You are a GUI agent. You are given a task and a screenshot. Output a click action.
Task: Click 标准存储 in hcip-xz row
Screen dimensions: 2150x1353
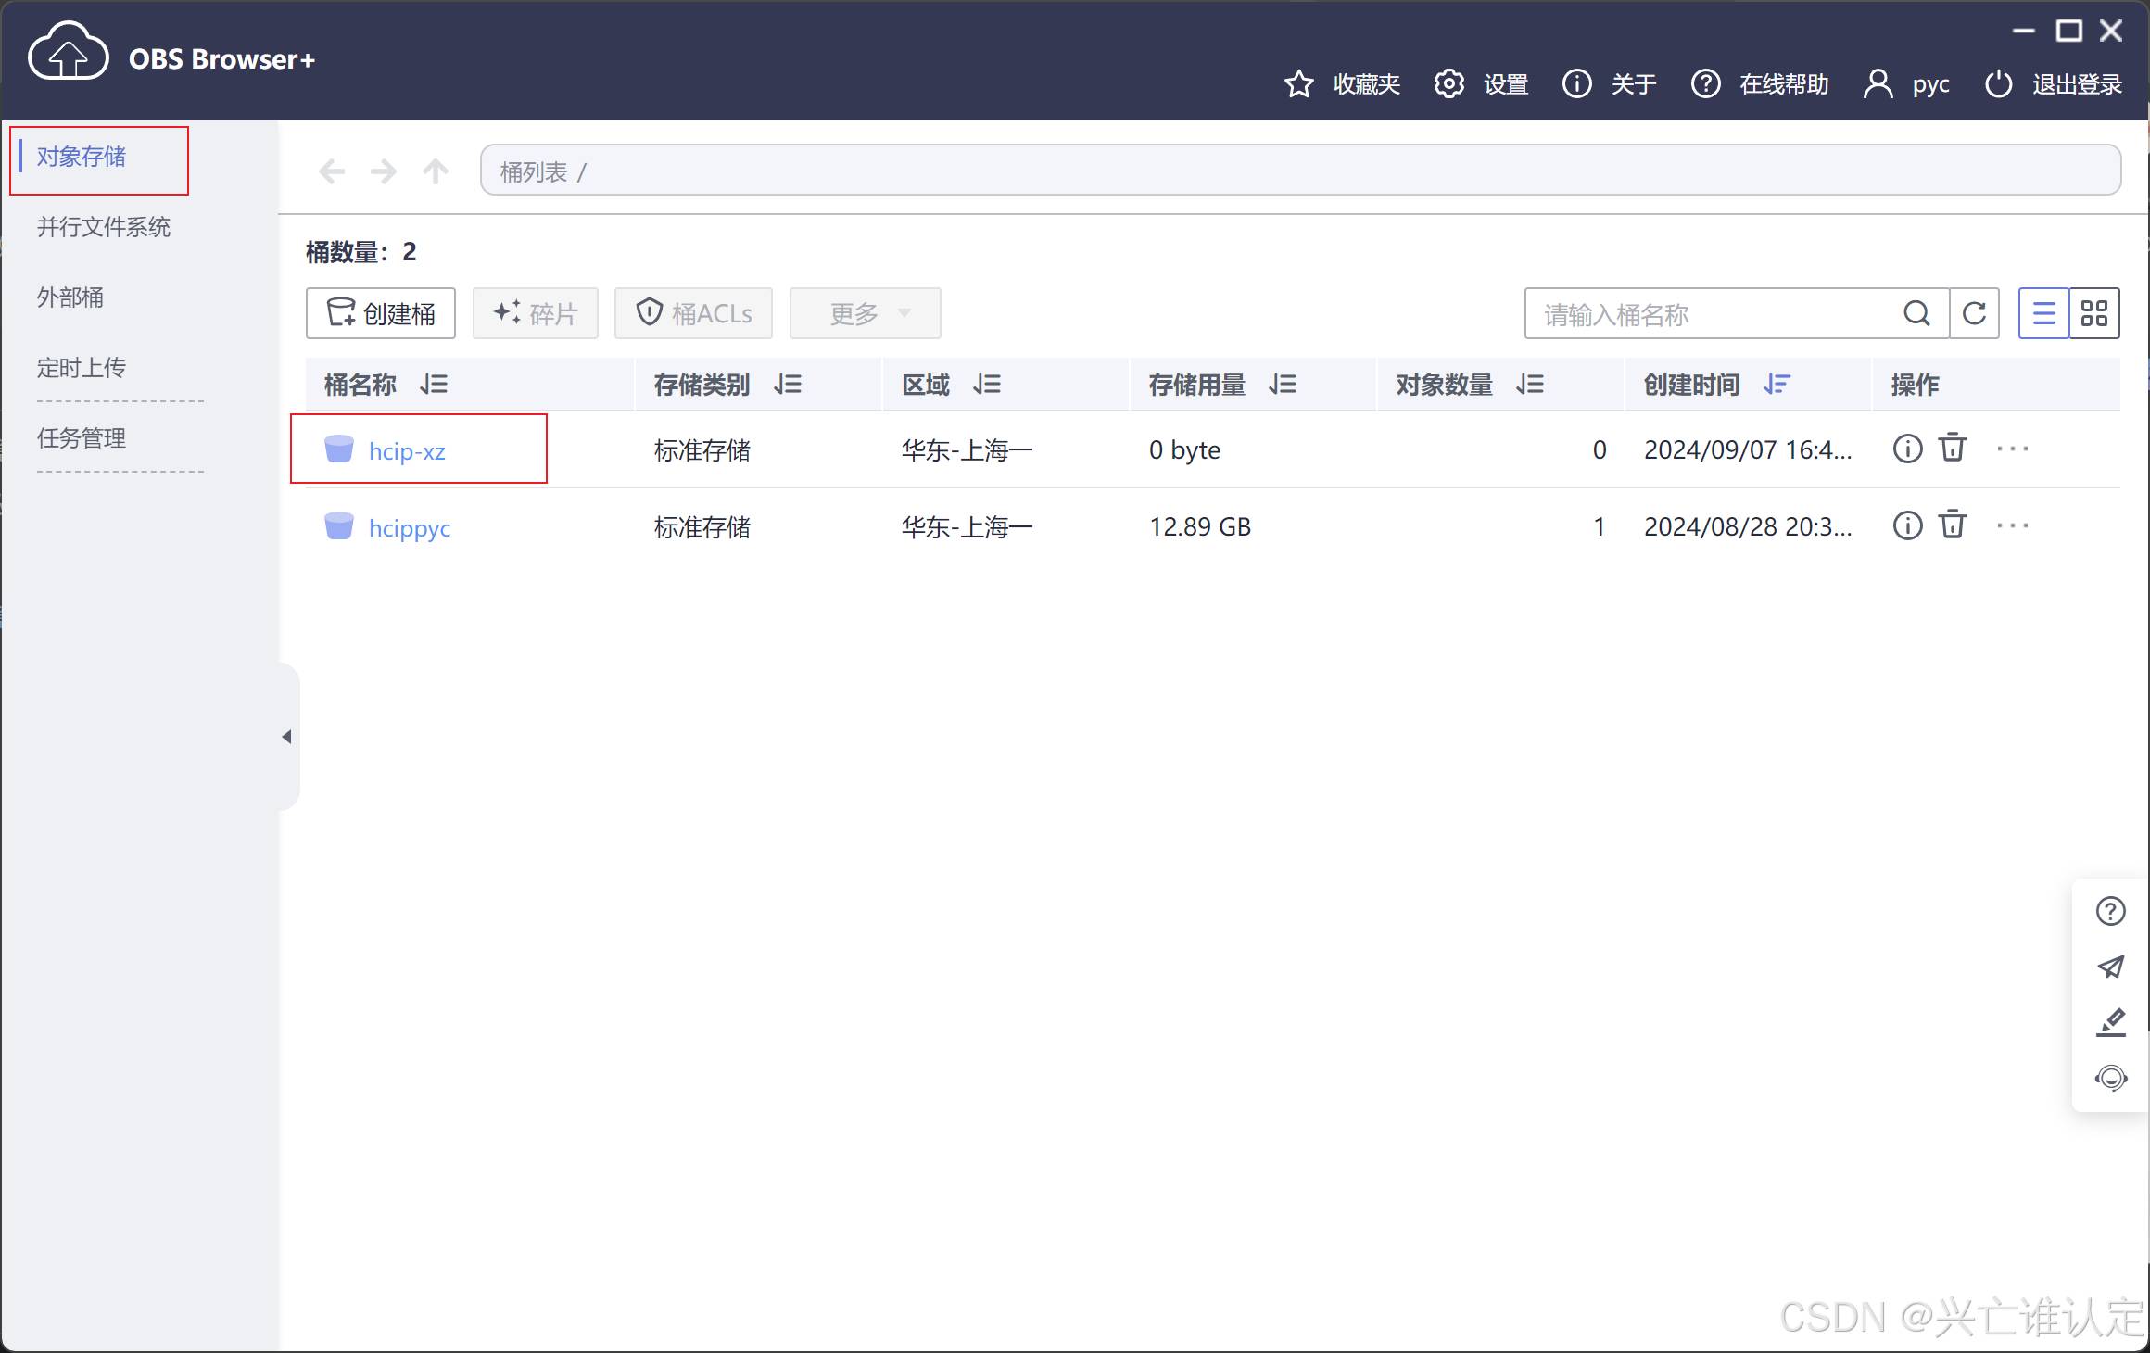pos(702,450)
